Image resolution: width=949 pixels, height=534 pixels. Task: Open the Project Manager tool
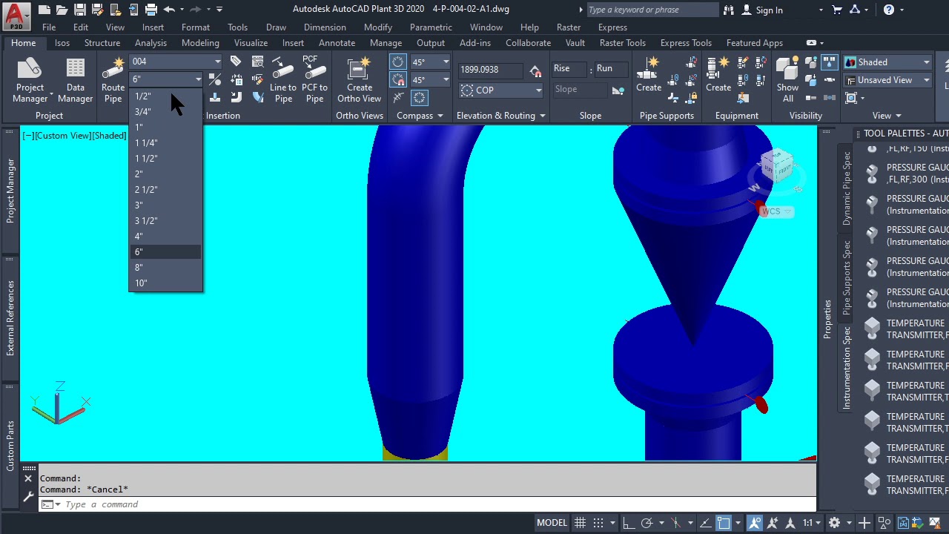[30, 80]
